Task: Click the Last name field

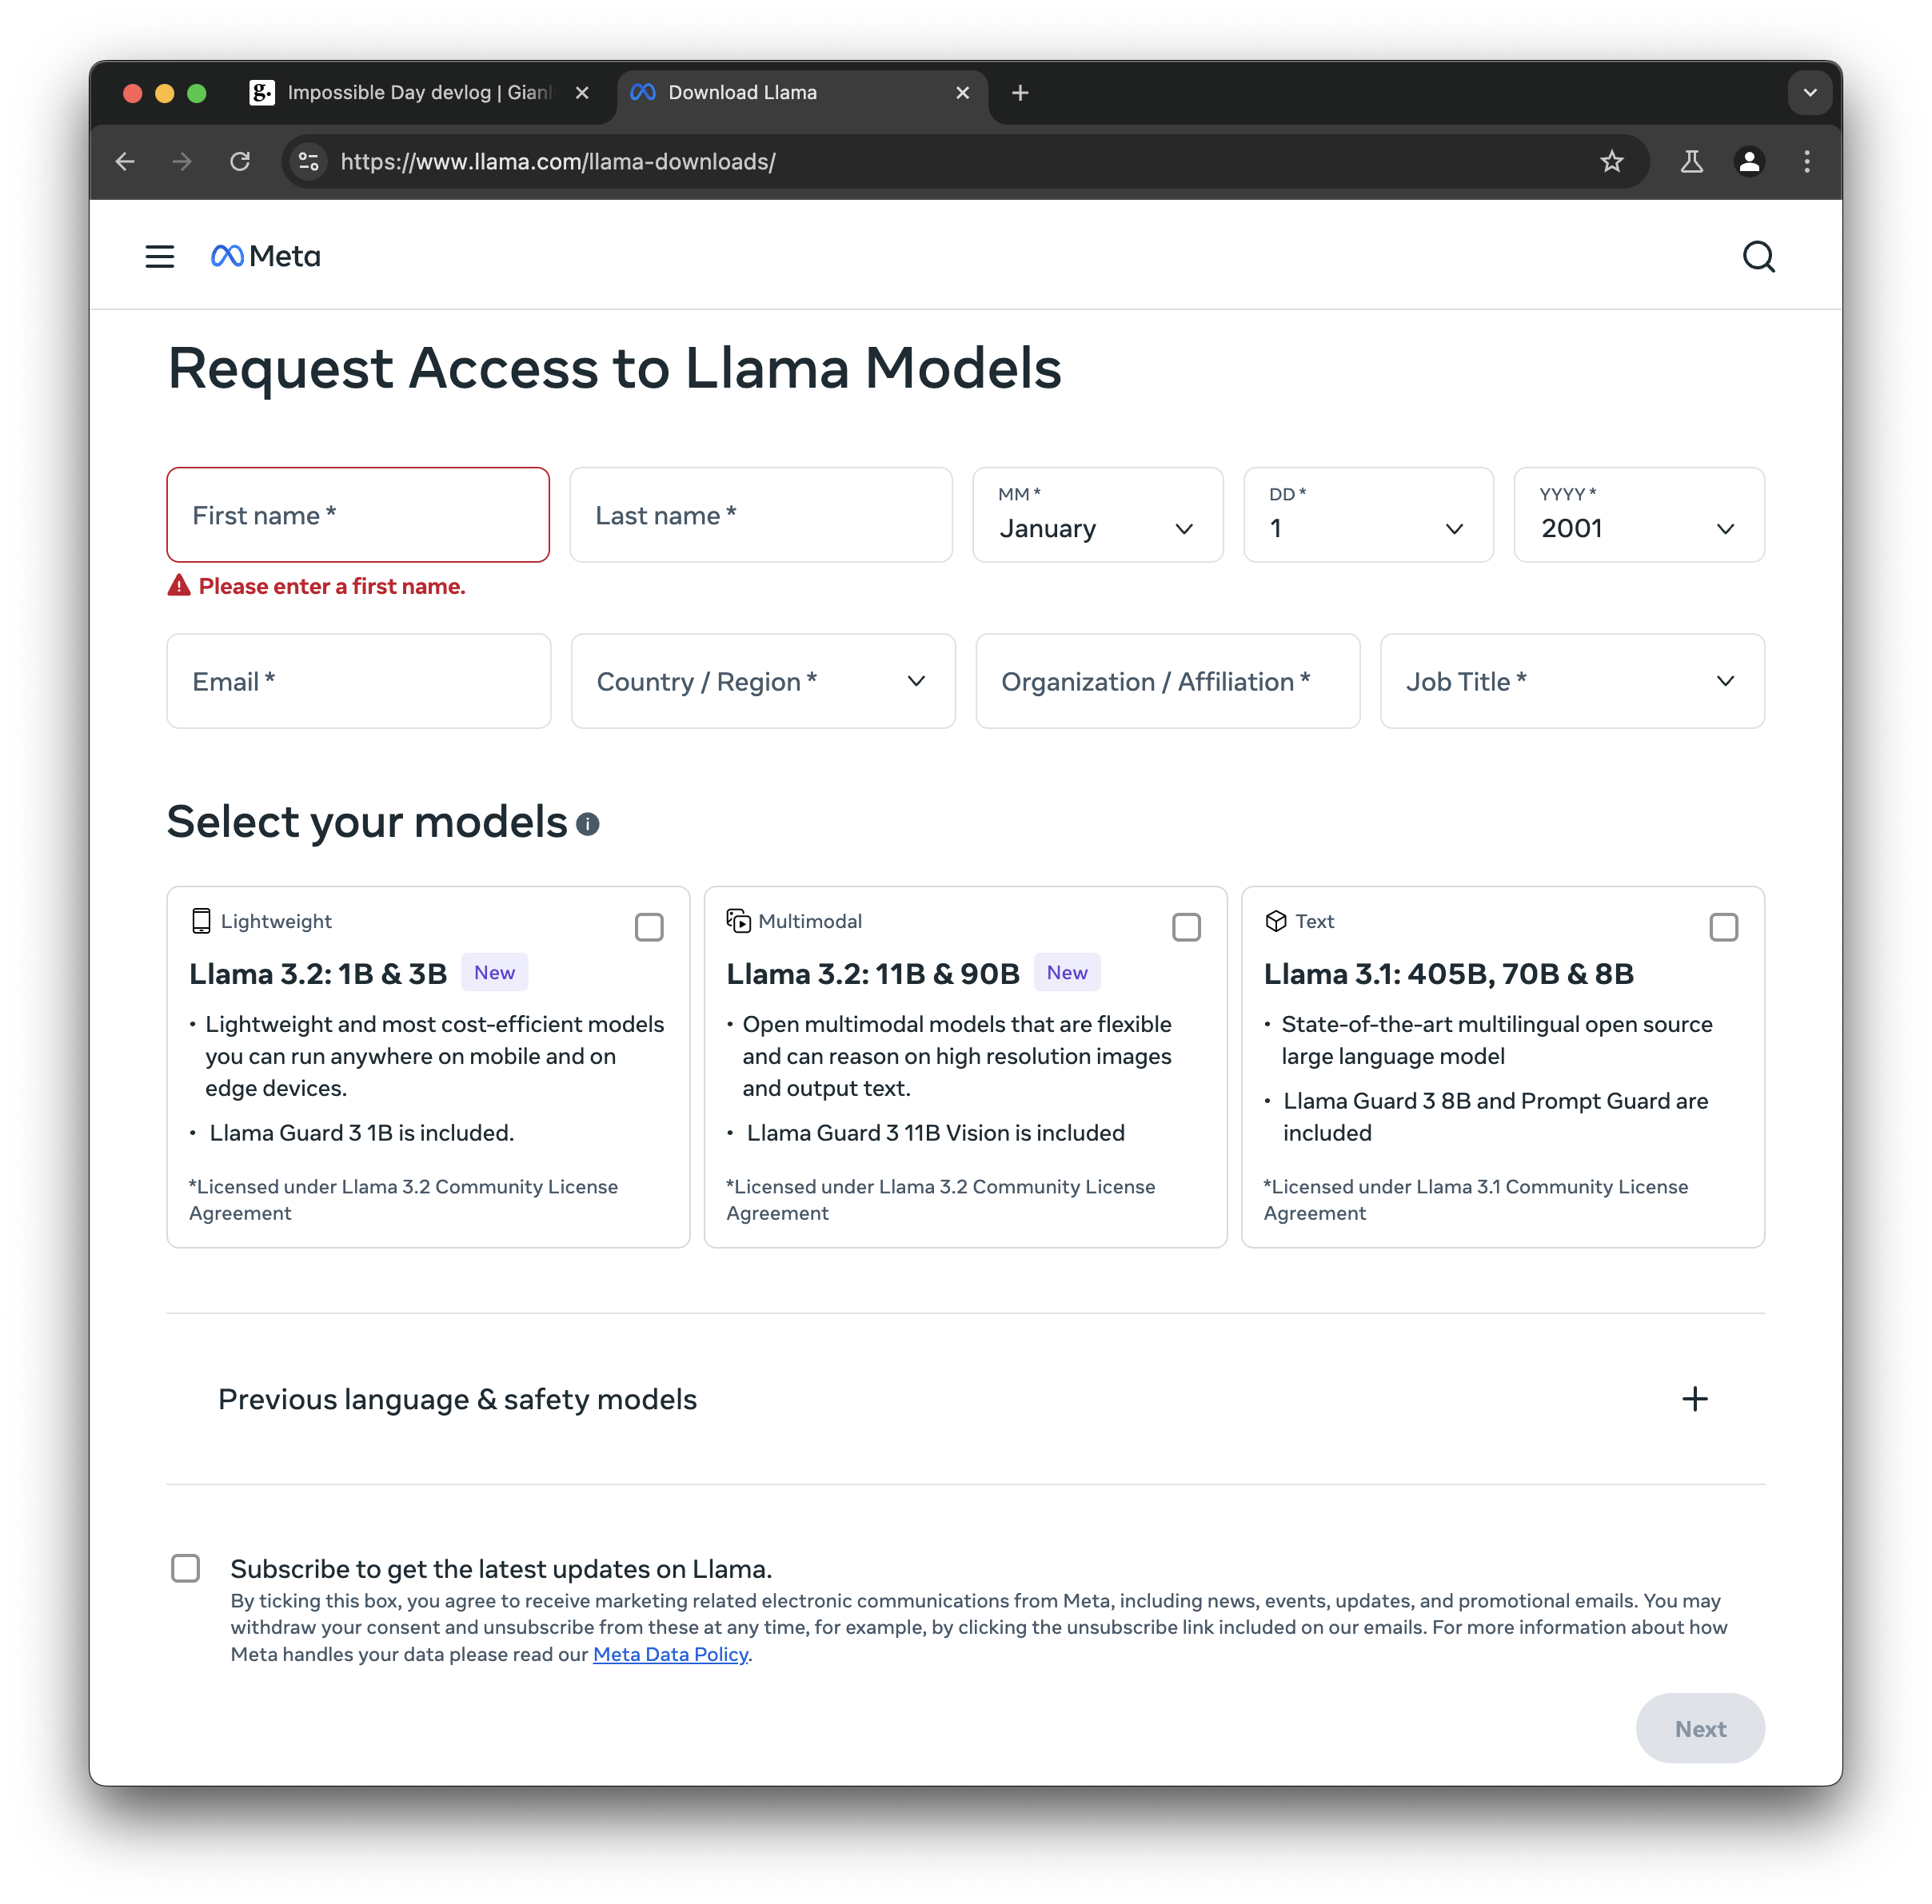Action: coord(761,515)
